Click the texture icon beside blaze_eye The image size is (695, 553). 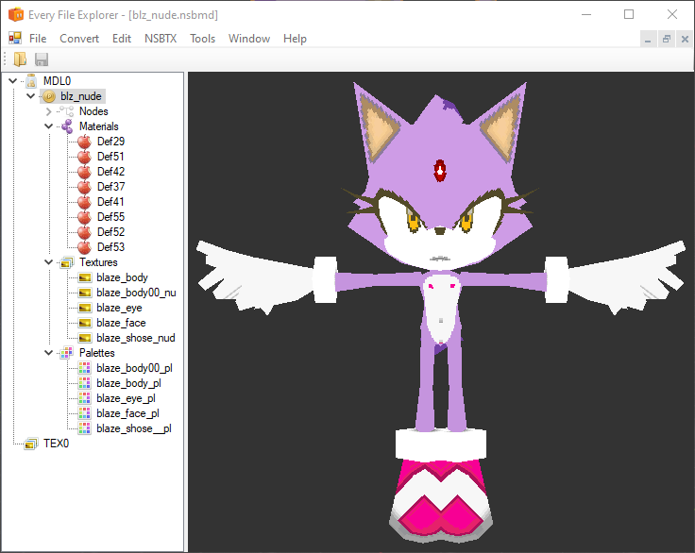tap(85, 308)
